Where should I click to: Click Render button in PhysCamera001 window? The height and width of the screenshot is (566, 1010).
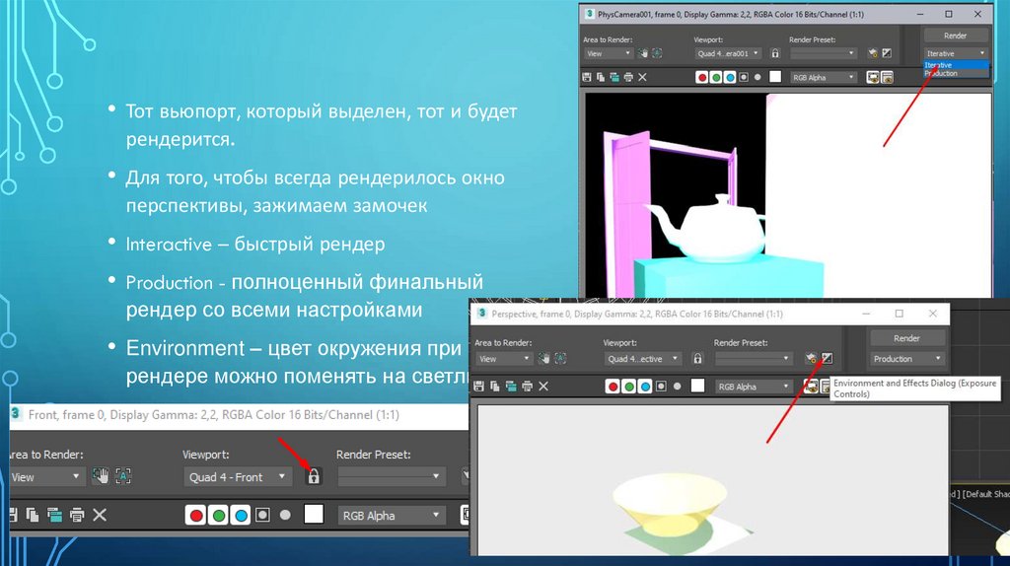point(956,35)
